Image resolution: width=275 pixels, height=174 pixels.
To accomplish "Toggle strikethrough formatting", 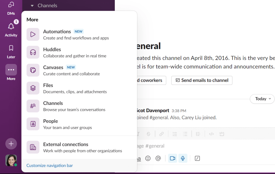I will (148, 134).
